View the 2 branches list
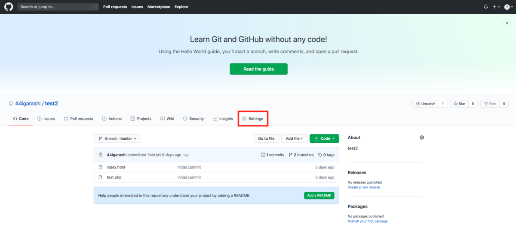The image size is (516, 230). [x=301, y=155]
